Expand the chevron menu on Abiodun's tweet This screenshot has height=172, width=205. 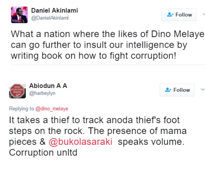coord(202,90)
